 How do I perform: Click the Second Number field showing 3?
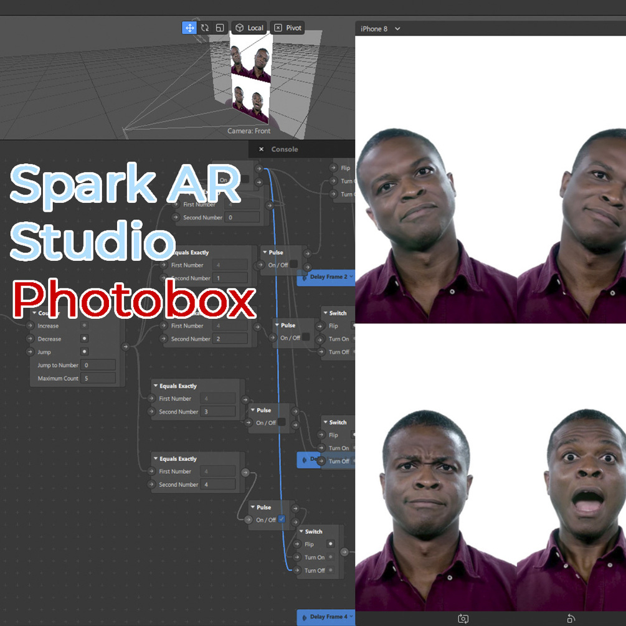point(218,412)
